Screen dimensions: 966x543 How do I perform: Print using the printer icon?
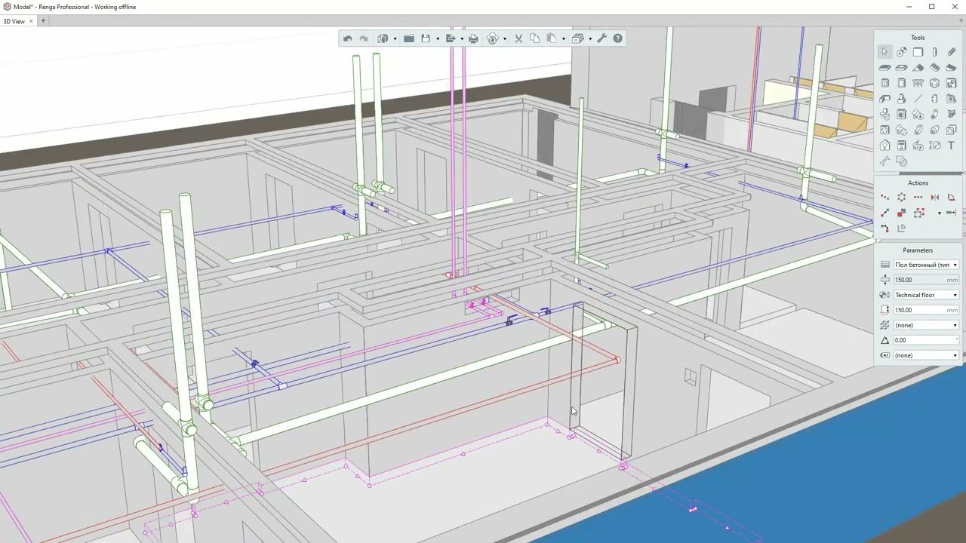point(473,38)
